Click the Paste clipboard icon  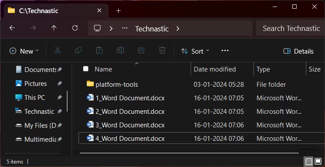tap(99, 51)
